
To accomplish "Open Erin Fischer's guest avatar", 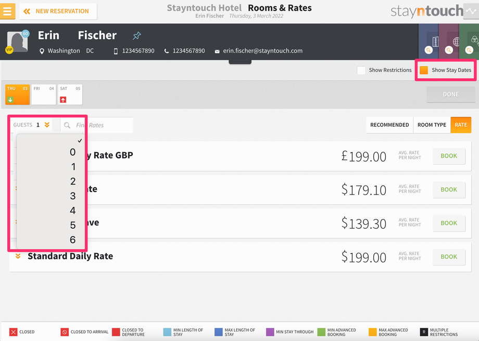I will pos(17,42).
